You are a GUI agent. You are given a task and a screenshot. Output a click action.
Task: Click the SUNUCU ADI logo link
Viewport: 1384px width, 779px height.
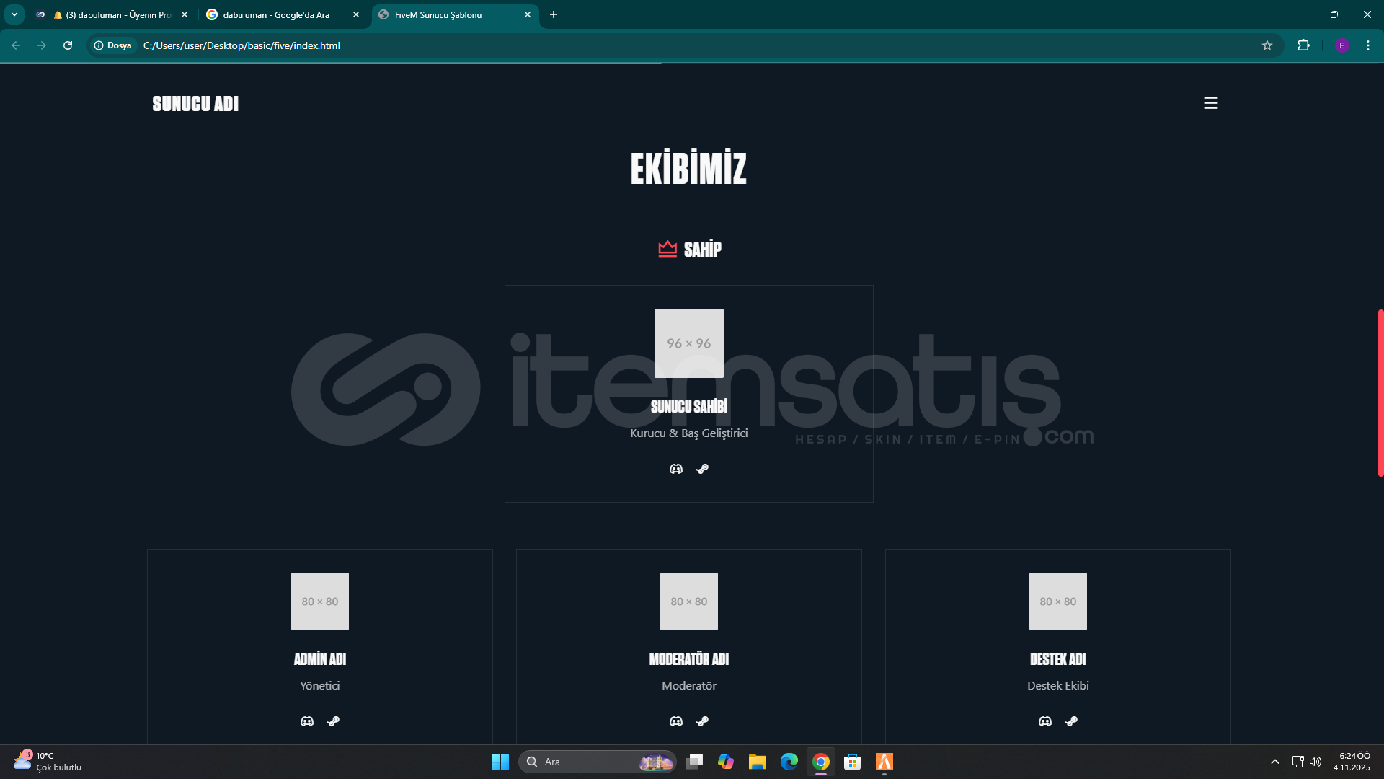point(195,104)
